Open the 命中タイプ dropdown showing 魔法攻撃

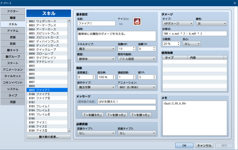tap(96, 87)
